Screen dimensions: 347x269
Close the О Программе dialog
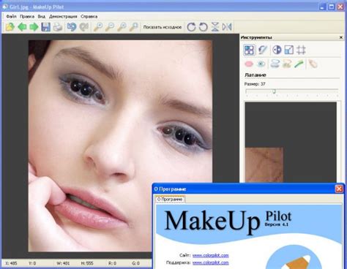tap(339, 189)
